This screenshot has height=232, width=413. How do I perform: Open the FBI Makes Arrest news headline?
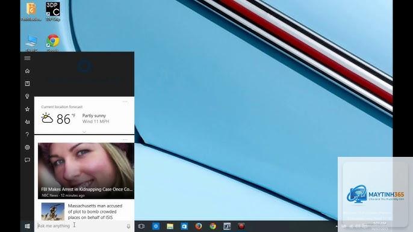[87, 189]
